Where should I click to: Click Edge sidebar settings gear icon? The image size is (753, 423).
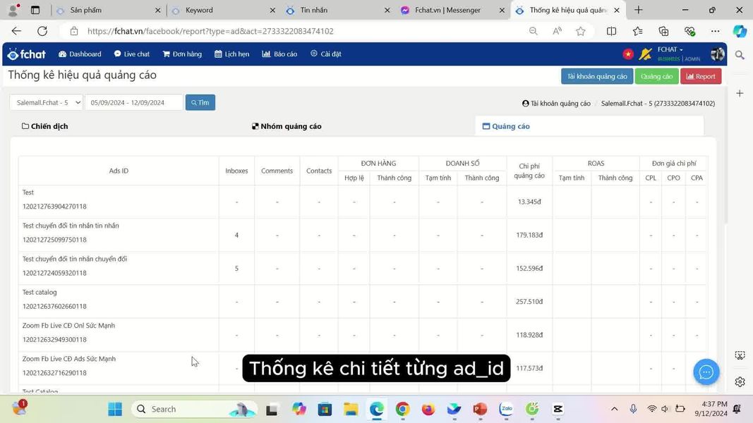pos(740,381)
